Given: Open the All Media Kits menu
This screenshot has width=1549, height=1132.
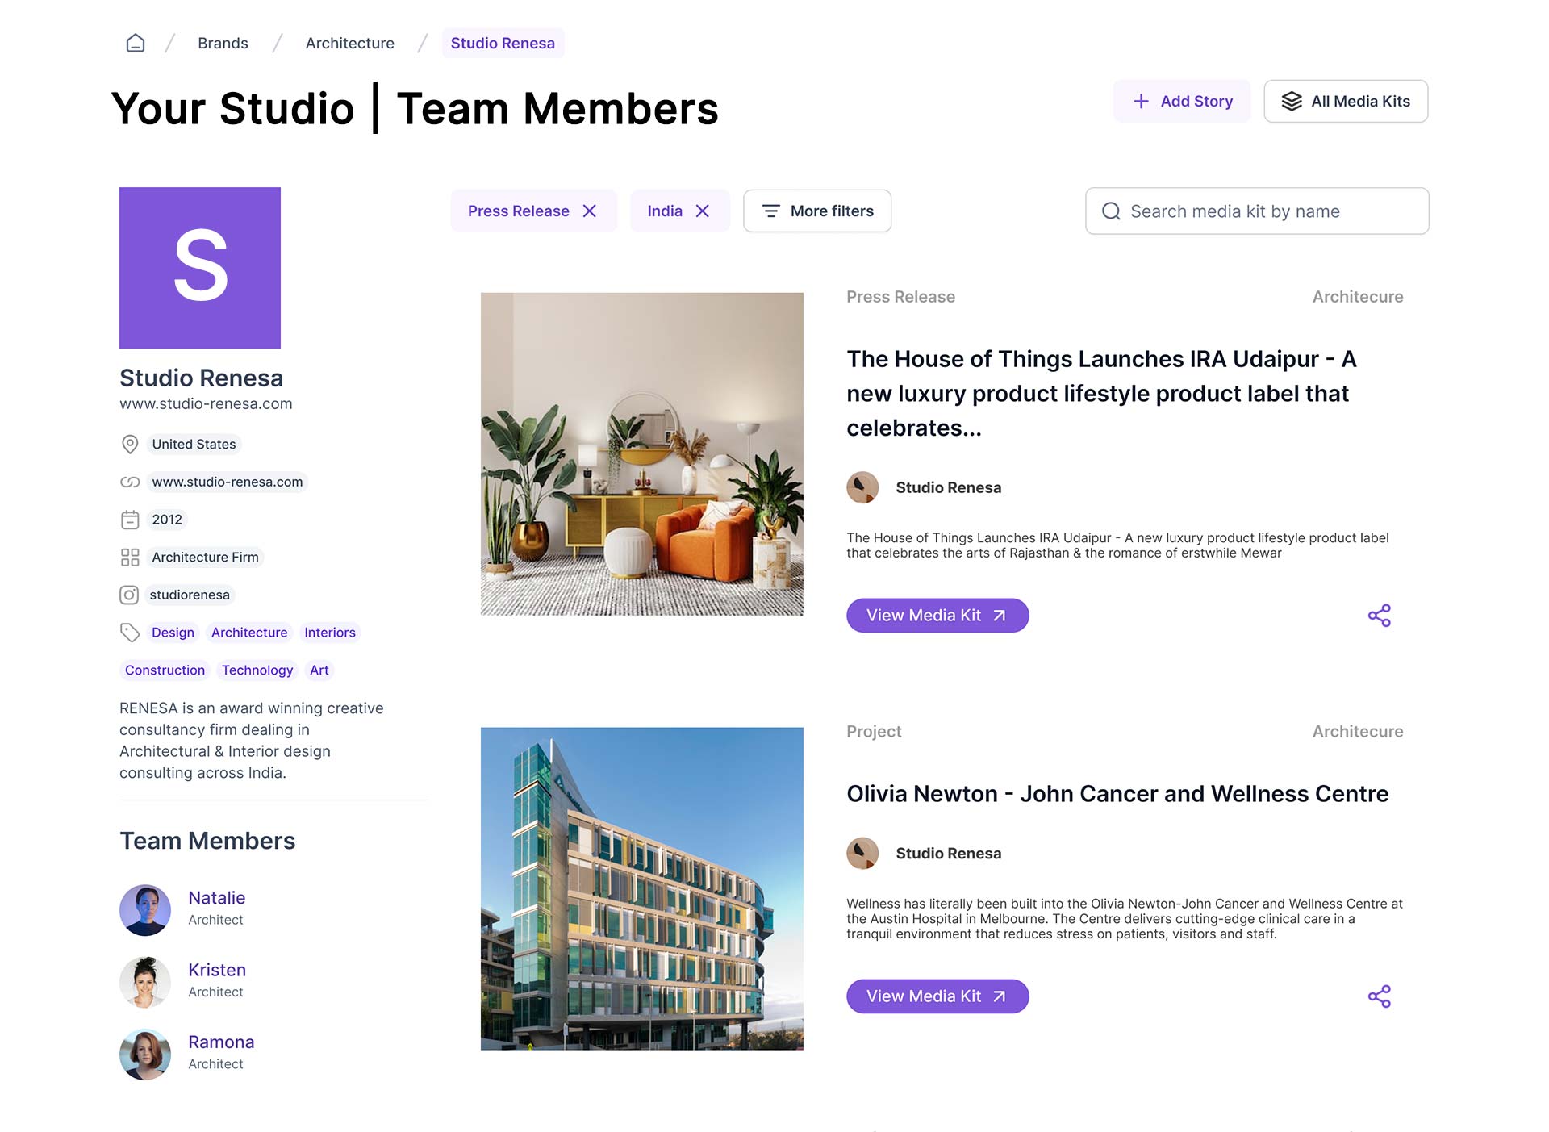Looking at the screenshot, I should (1345, 101).
